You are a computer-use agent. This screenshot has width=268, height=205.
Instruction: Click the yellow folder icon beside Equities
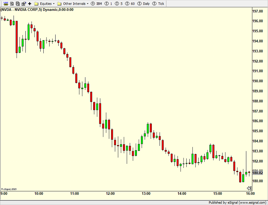(36, 3)
